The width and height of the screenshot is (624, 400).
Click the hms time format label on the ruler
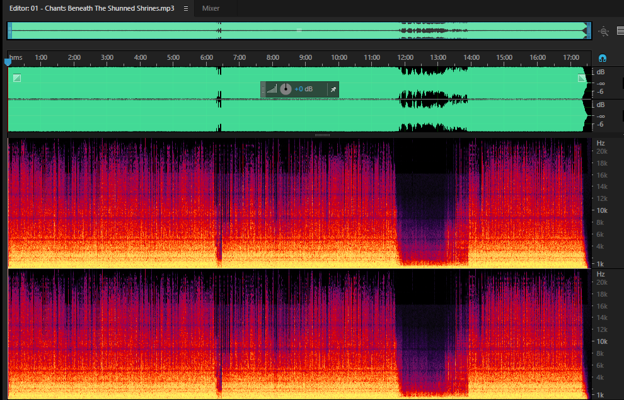pyautogui.click(x=16, y=58)
